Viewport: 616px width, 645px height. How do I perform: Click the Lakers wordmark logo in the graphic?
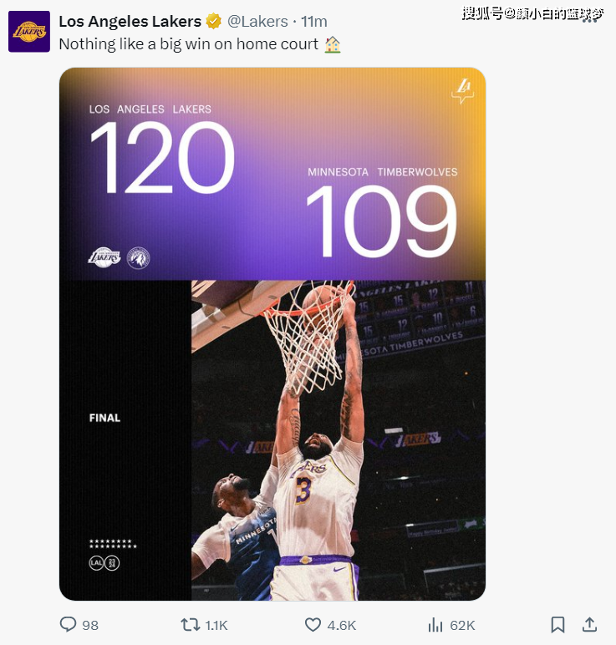104,257
